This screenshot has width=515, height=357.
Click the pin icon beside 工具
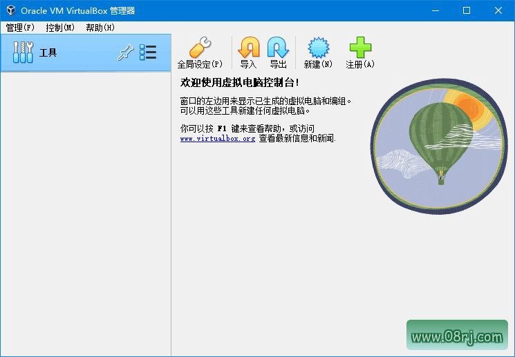tap(125, 52)
